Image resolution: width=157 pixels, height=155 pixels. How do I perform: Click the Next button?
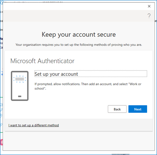138,109
